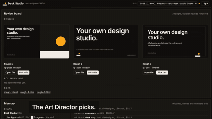
Task: Click the ig-post link under Rough 2
Action: [77, 68]
